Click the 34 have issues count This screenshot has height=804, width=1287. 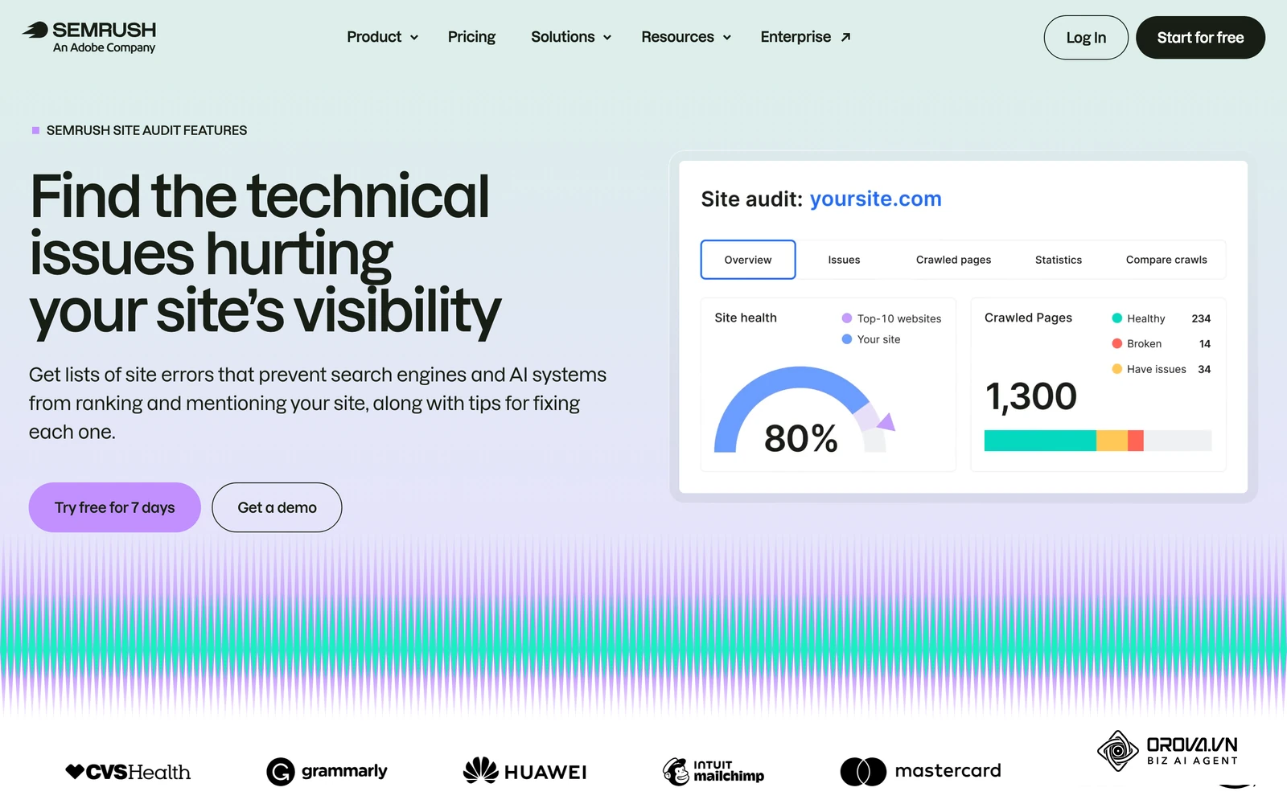point(1204,369)
